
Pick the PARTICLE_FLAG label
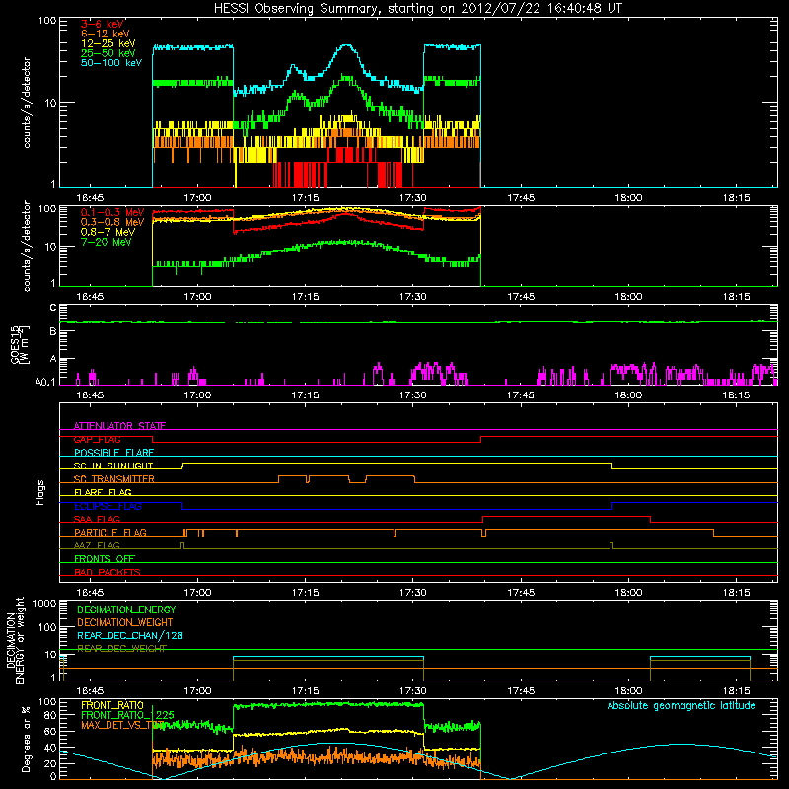coord(110,533)
